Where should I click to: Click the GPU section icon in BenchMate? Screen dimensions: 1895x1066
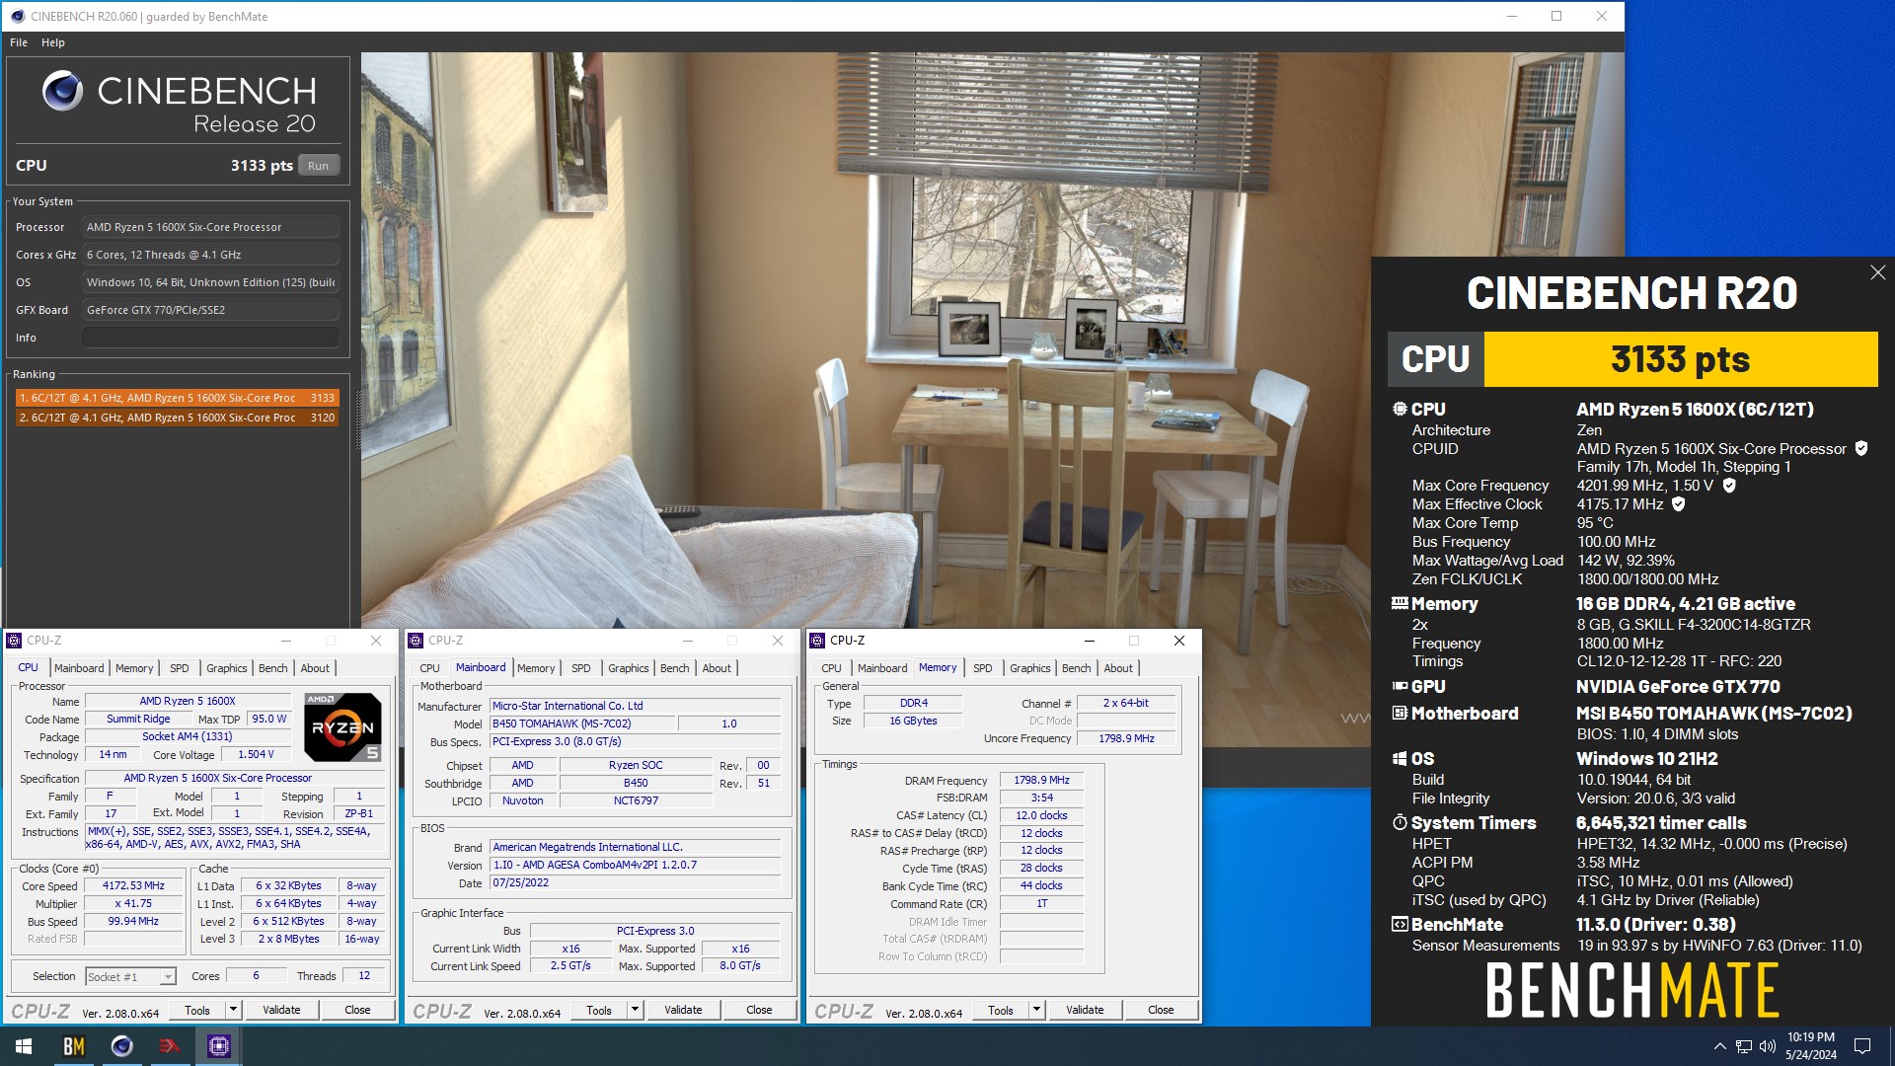(x=1400, y=686)
